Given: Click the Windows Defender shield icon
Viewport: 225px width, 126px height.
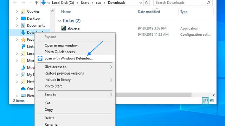Looking at the screenshot, I should pos(40,58).
